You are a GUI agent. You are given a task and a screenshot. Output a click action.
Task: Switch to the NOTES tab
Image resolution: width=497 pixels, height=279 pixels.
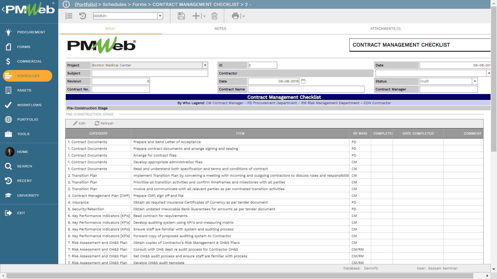click(220, 29)
